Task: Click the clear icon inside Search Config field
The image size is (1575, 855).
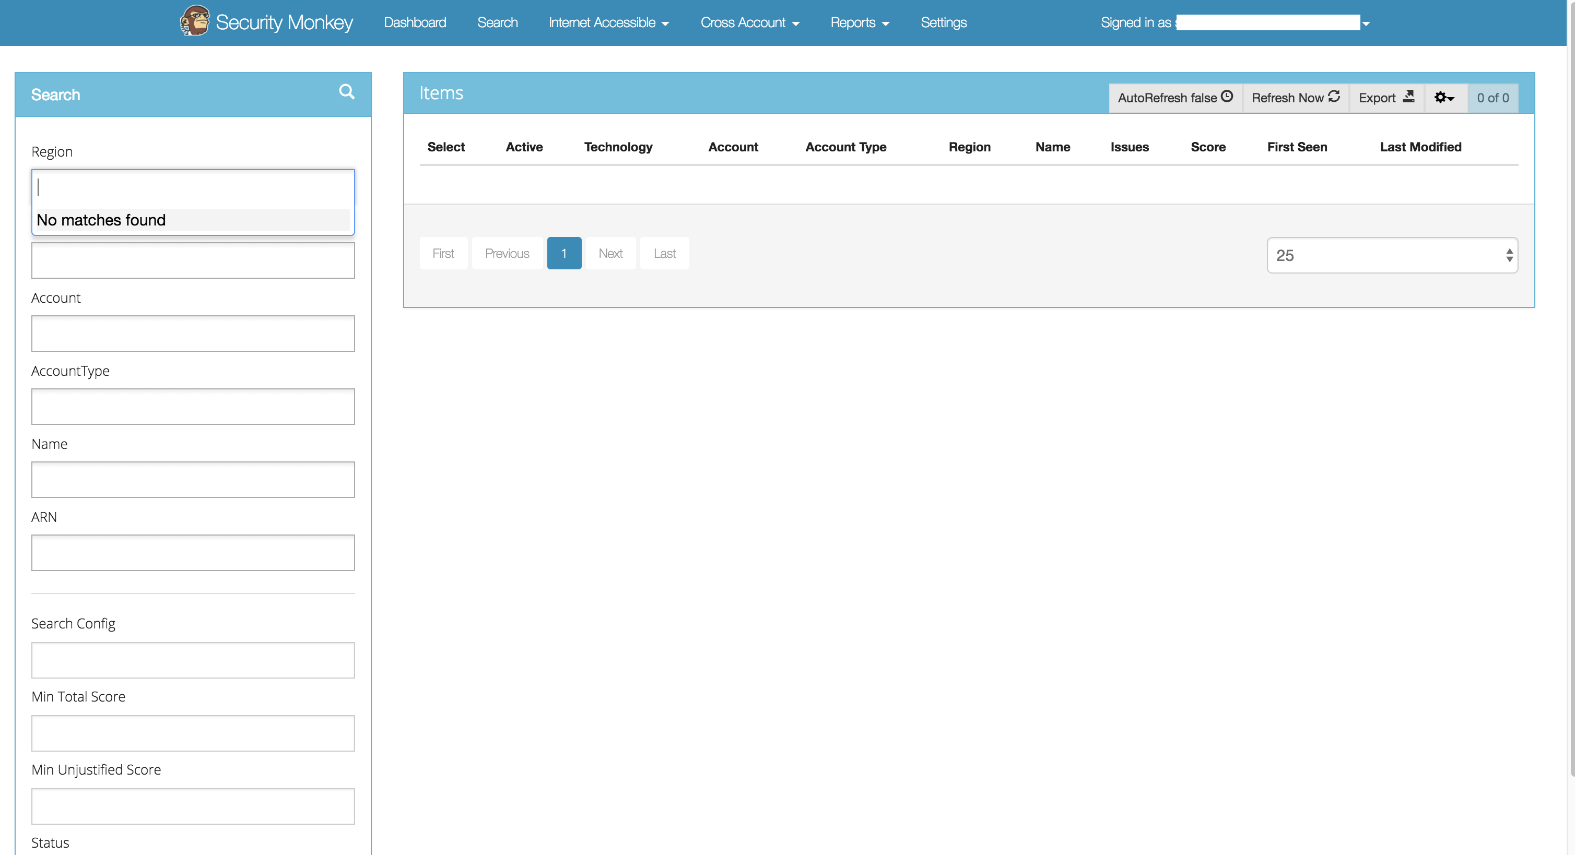Action: [x=343, y=660]
